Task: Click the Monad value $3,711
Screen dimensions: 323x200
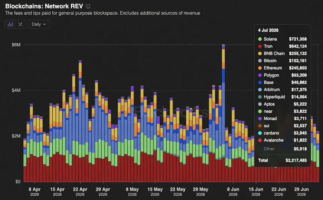Action: (300, 118)
